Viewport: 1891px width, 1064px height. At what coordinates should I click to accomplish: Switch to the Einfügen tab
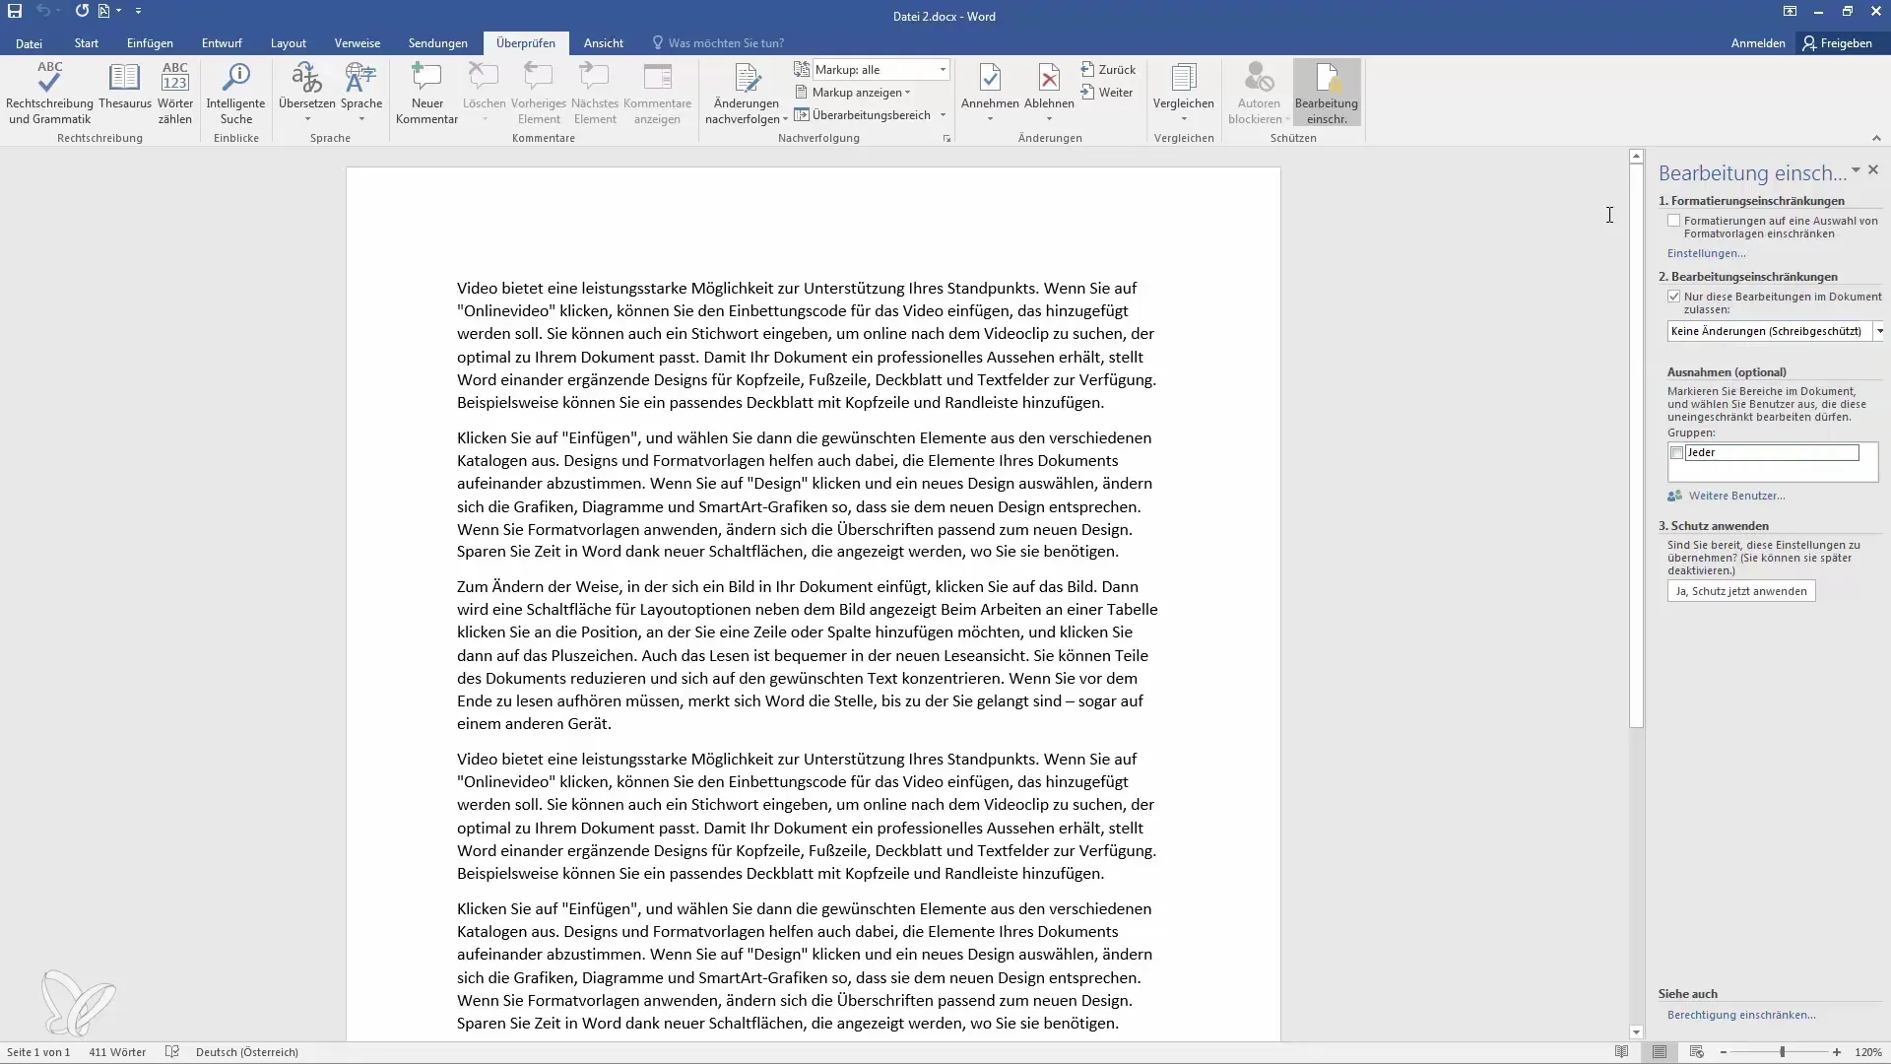150,43
